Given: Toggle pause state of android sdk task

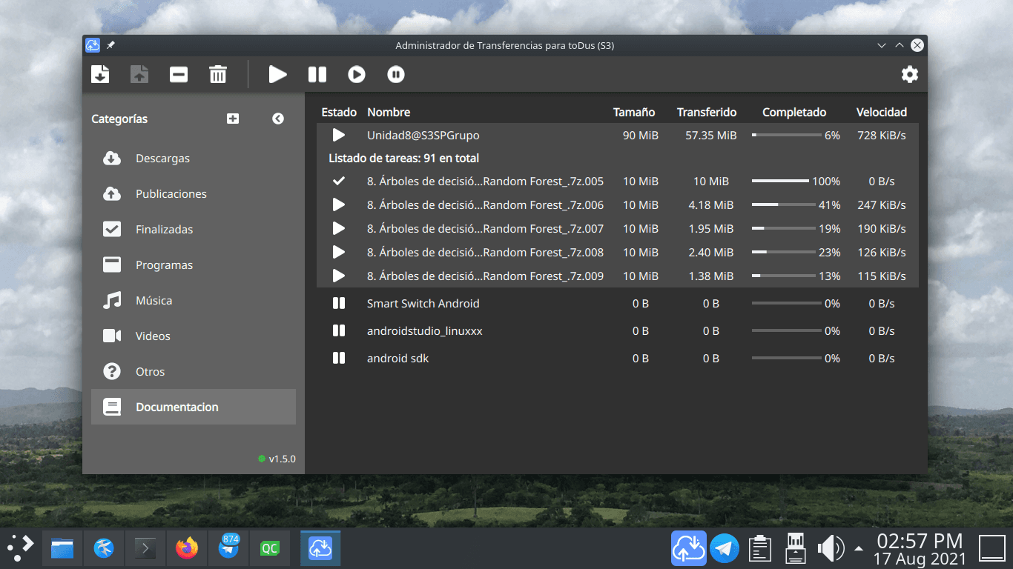Looking at the screenshot, I should pyautogui.click(x=339, y=358).
